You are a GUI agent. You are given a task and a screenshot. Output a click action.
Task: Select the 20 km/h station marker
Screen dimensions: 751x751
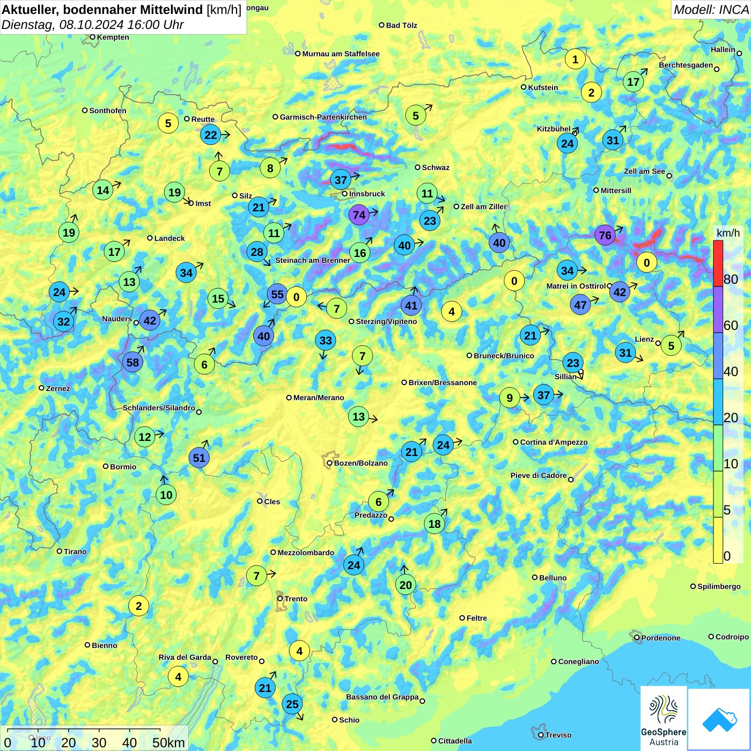pyautogui.click(x=406, y=585)
